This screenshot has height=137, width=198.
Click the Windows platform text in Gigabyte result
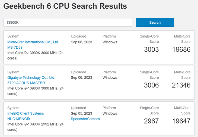pyautogui.click(x=110, y=77)
